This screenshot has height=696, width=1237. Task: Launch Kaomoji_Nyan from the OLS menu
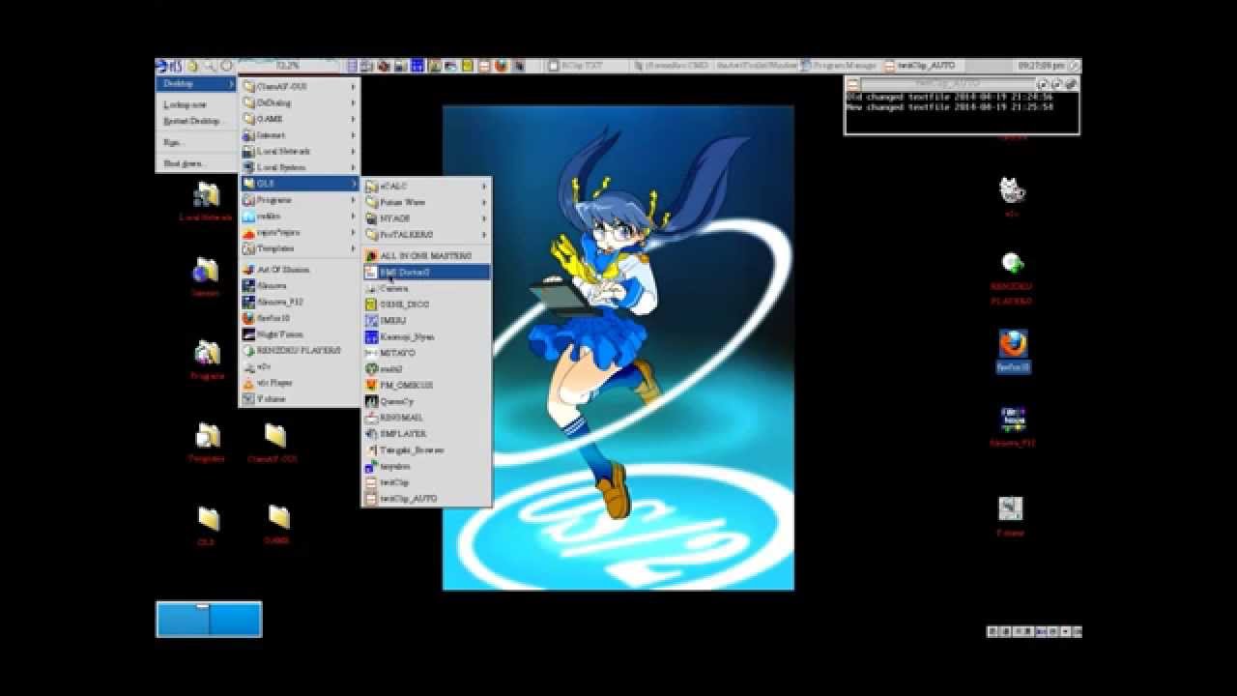(426, 336)
